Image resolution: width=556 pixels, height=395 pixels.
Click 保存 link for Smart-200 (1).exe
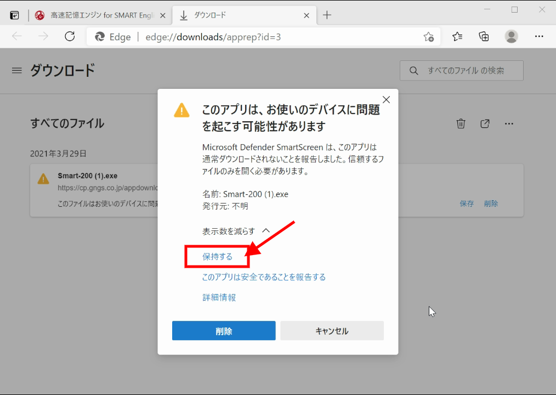tap(467, 204)
